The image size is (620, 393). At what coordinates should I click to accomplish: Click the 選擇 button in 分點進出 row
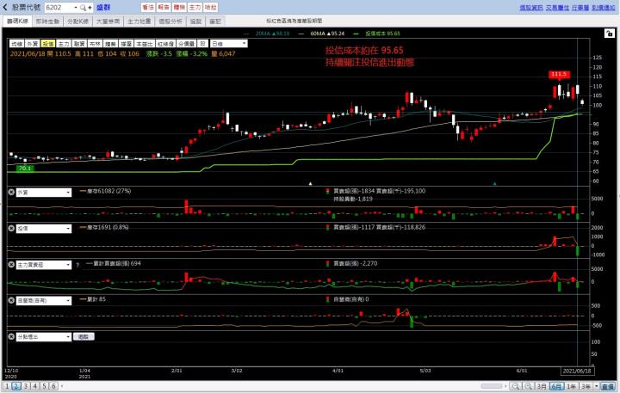84,337
